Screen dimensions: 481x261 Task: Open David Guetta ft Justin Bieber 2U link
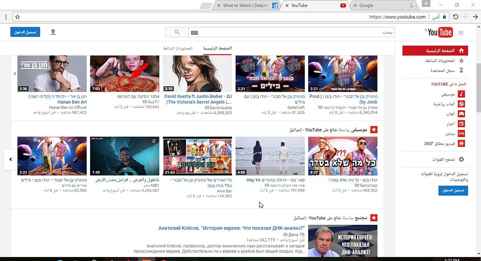(198, 99)
